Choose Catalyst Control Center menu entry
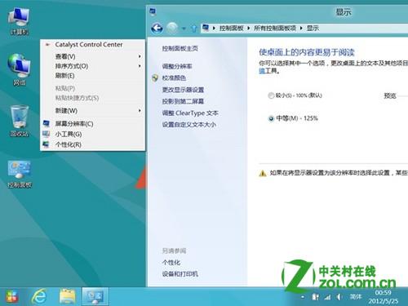The width and height of the screenshot is (408, 306). [92, 45]
